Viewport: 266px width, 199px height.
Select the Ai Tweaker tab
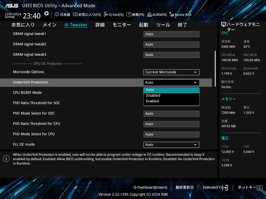tap(76, 25)
